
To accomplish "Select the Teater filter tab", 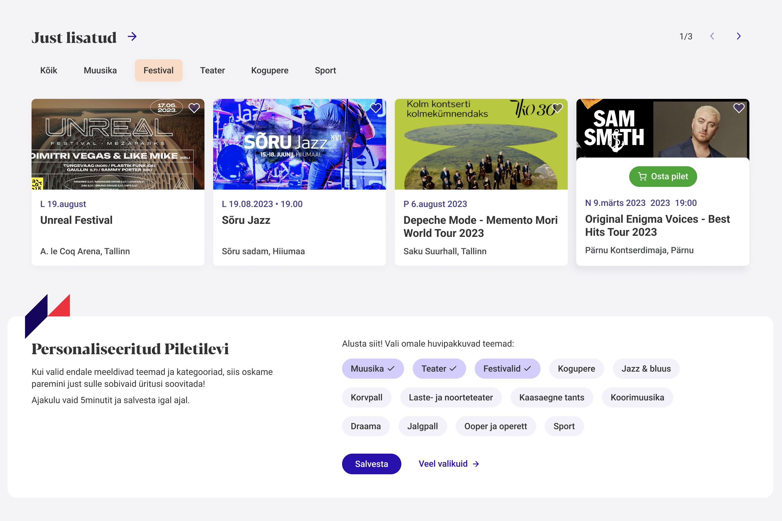I will [213, 70].
